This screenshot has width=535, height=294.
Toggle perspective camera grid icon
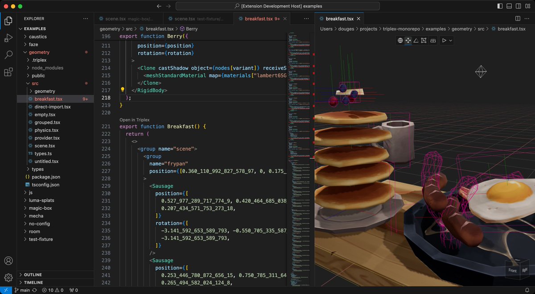click(x=432, y=41)
